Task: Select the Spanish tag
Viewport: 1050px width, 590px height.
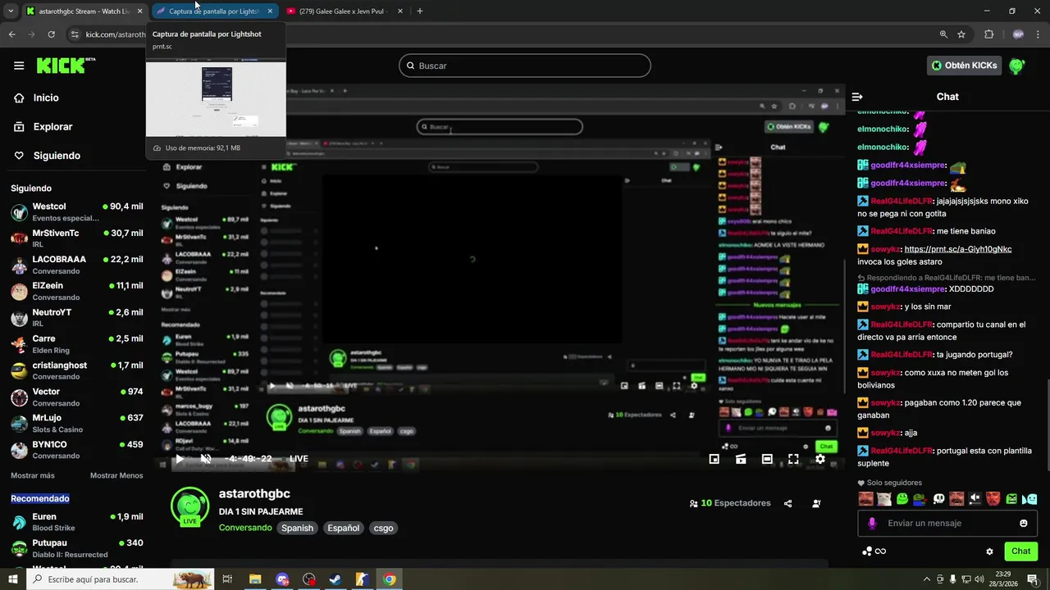Action: tap(298, 528)
